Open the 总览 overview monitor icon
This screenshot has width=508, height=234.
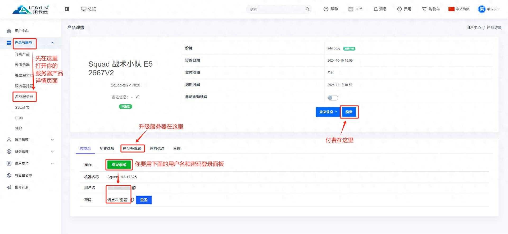(x=84, y=9)
